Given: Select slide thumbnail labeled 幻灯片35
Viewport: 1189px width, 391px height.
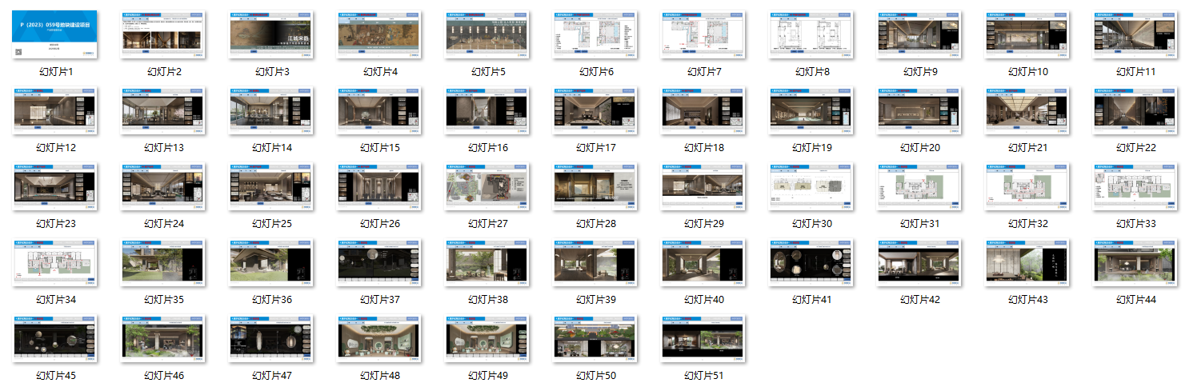Looking at the screenshot, I should [x=163, y=263].
